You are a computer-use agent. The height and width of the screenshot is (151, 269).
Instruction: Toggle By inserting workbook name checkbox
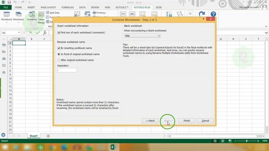(x=59, y=48)
